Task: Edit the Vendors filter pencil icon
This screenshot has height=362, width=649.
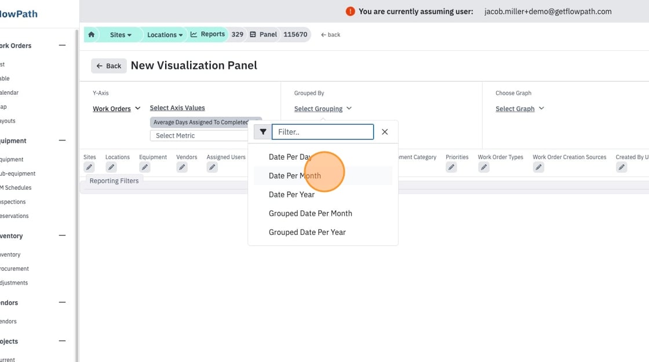Action: [x=182, y=167]
